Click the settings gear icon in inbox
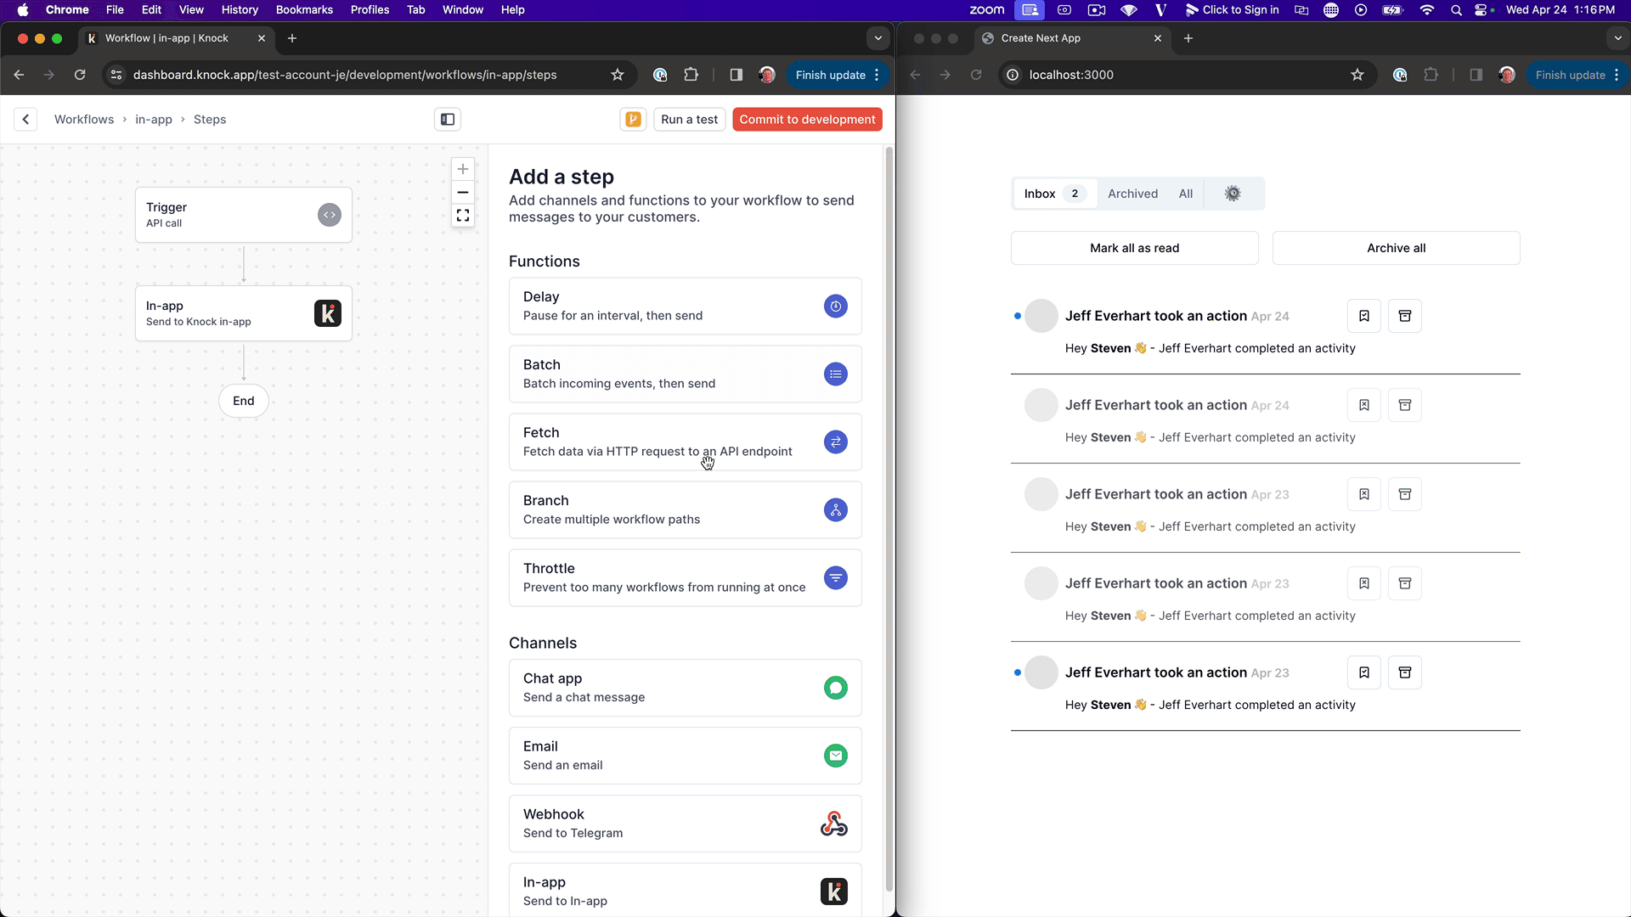 [1233, 193]
